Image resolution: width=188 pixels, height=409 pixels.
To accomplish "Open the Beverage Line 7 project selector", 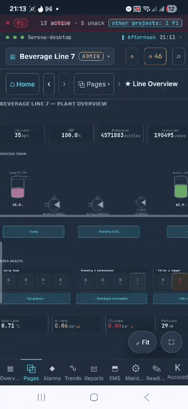I will click(60, 56).
